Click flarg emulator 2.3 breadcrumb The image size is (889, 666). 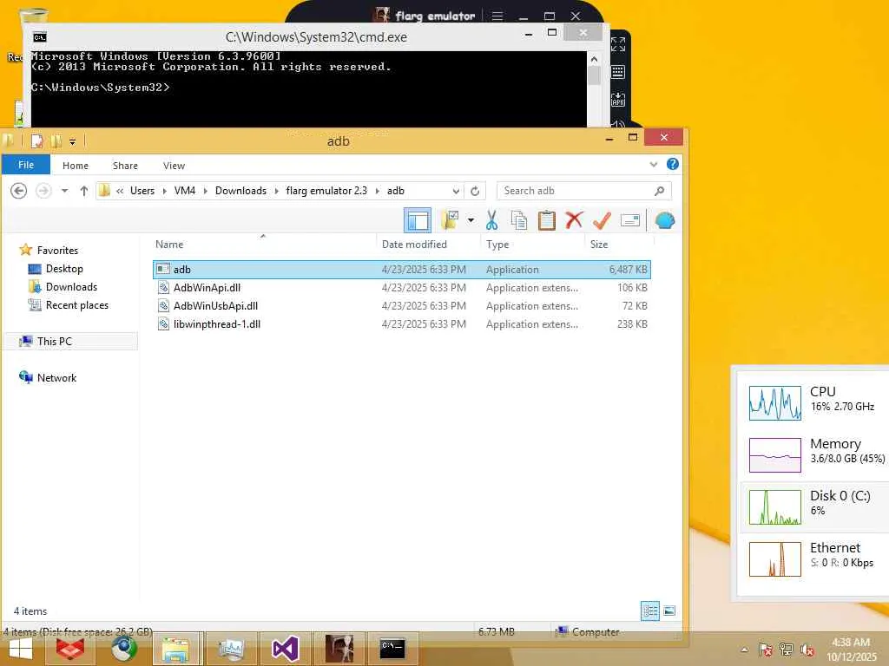326,191
